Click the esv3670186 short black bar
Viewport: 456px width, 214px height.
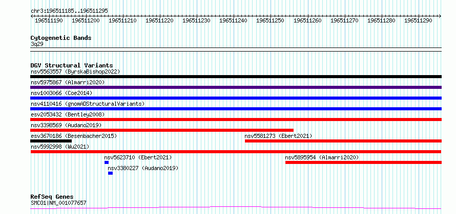coord(51,141)
